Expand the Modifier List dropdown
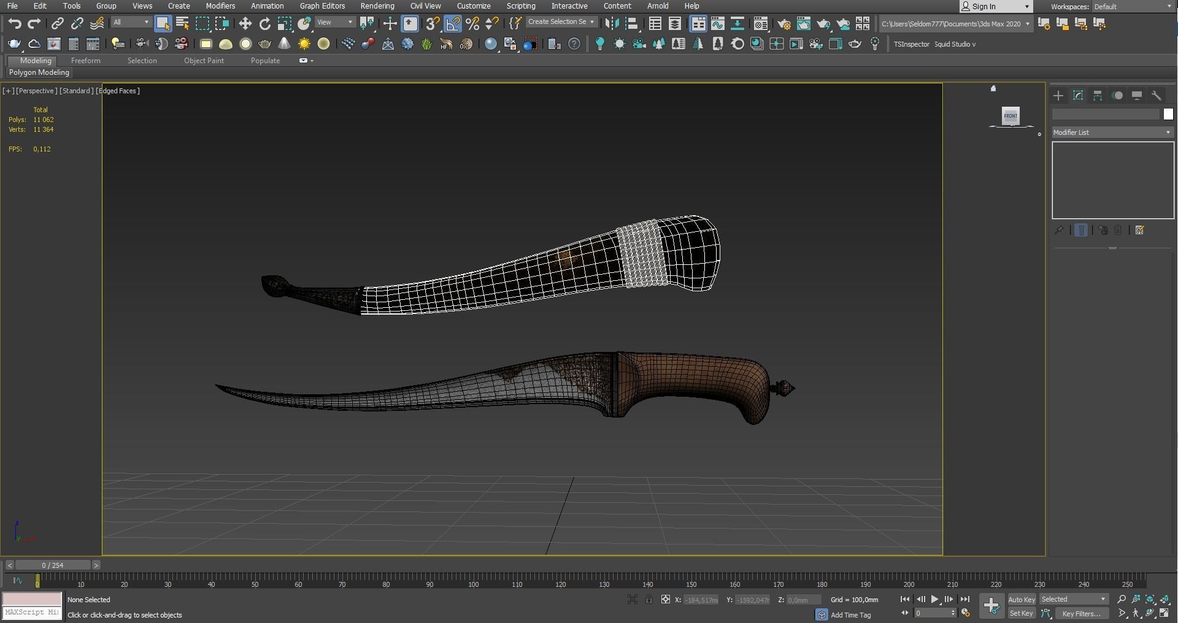 point(1112,132)
